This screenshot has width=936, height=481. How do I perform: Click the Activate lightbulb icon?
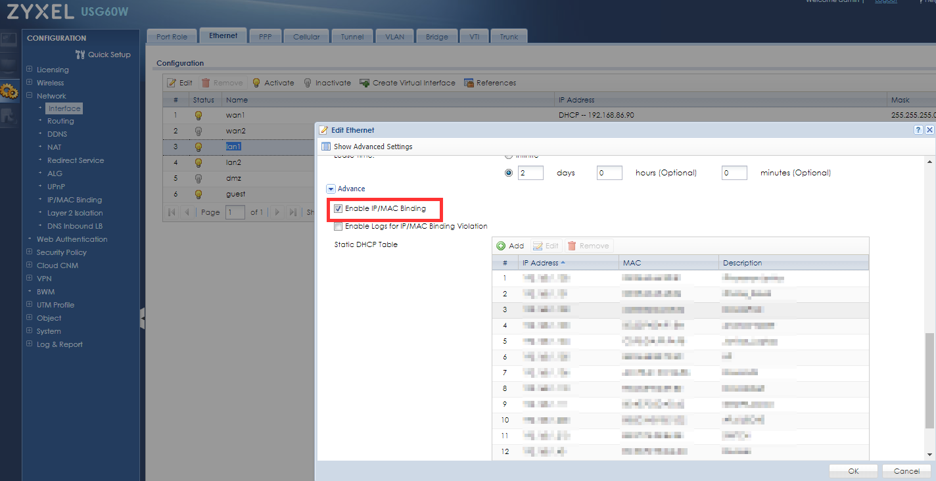(256, 83)
